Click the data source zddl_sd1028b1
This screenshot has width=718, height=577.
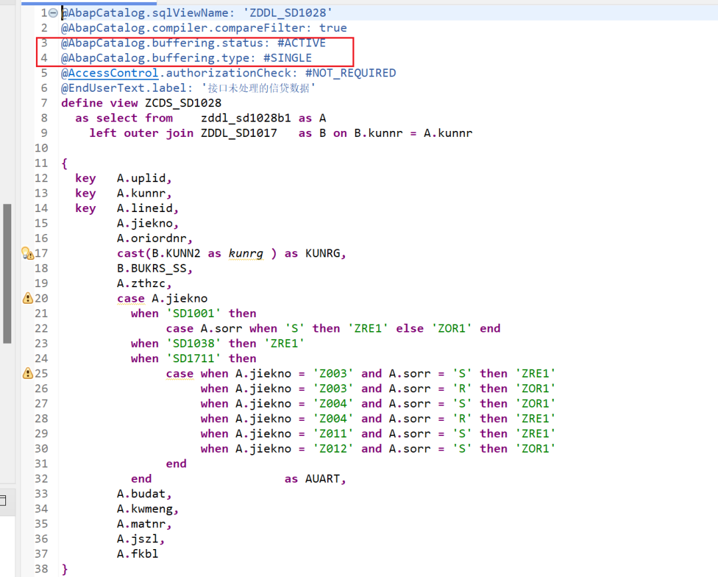pyautogui.click(x=246, y=118)
